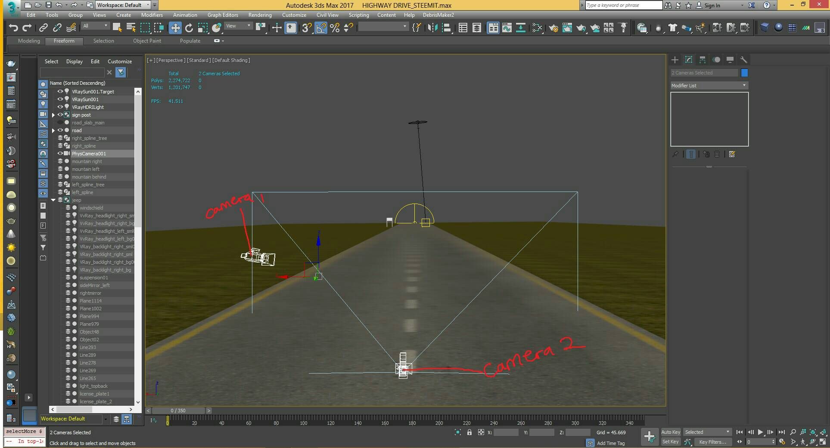Click the Time Configuration icon
Viewport: 830px width, 448px height.
point(782,442)
